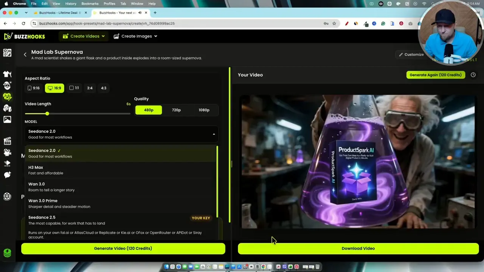Click the BuzzHooks logo
This screenshot has height=272, width=484.
[25, 36]
